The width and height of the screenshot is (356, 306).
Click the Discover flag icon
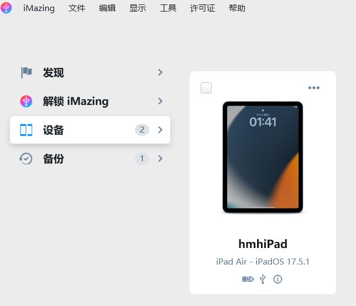click(26, 72)
